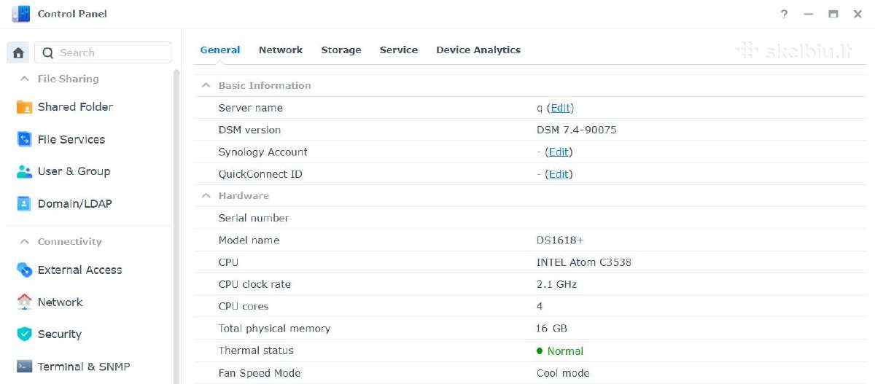Open External Access icon
The width and height of the screenshot is (875, 384).
(x=24, y=270)
